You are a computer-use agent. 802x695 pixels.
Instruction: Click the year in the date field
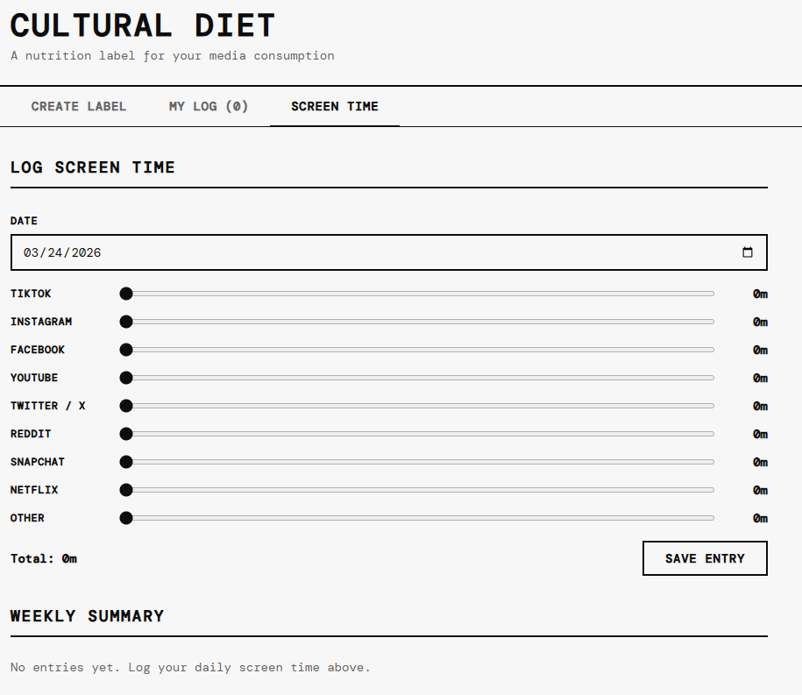[86, 252]
